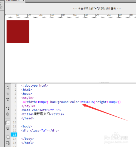Select the red square div in design view

(x=18, y=32)
